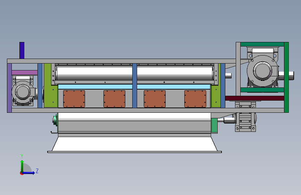This screenshot has width=301, height=195.
Task: Select the dark red horizontal bar
Action: [254, 98]
